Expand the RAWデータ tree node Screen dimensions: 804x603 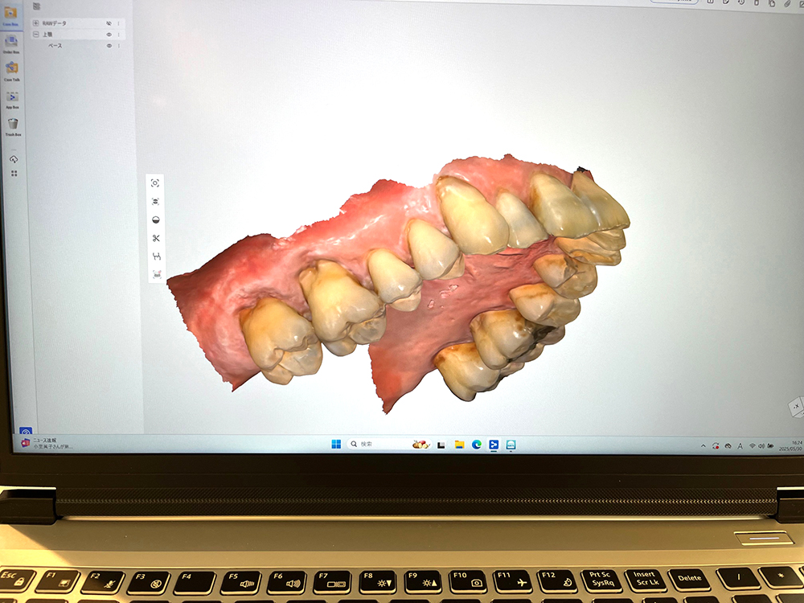tap(35, 23)
